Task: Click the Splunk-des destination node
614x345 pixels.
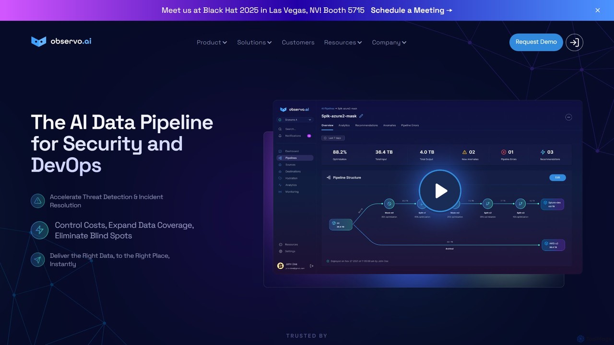Action: [x=552, y=205]
